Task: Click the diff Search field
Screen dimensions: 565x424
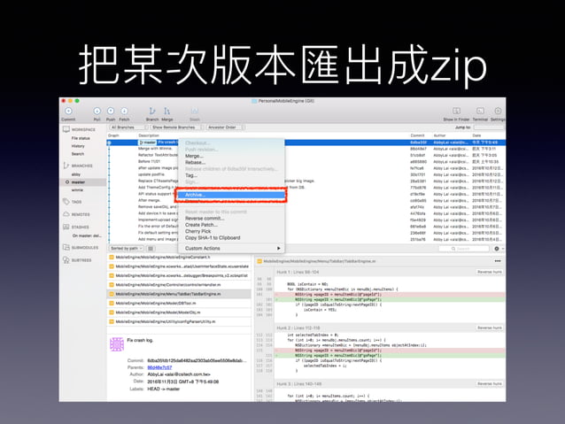Action: [x=464, y=249]
